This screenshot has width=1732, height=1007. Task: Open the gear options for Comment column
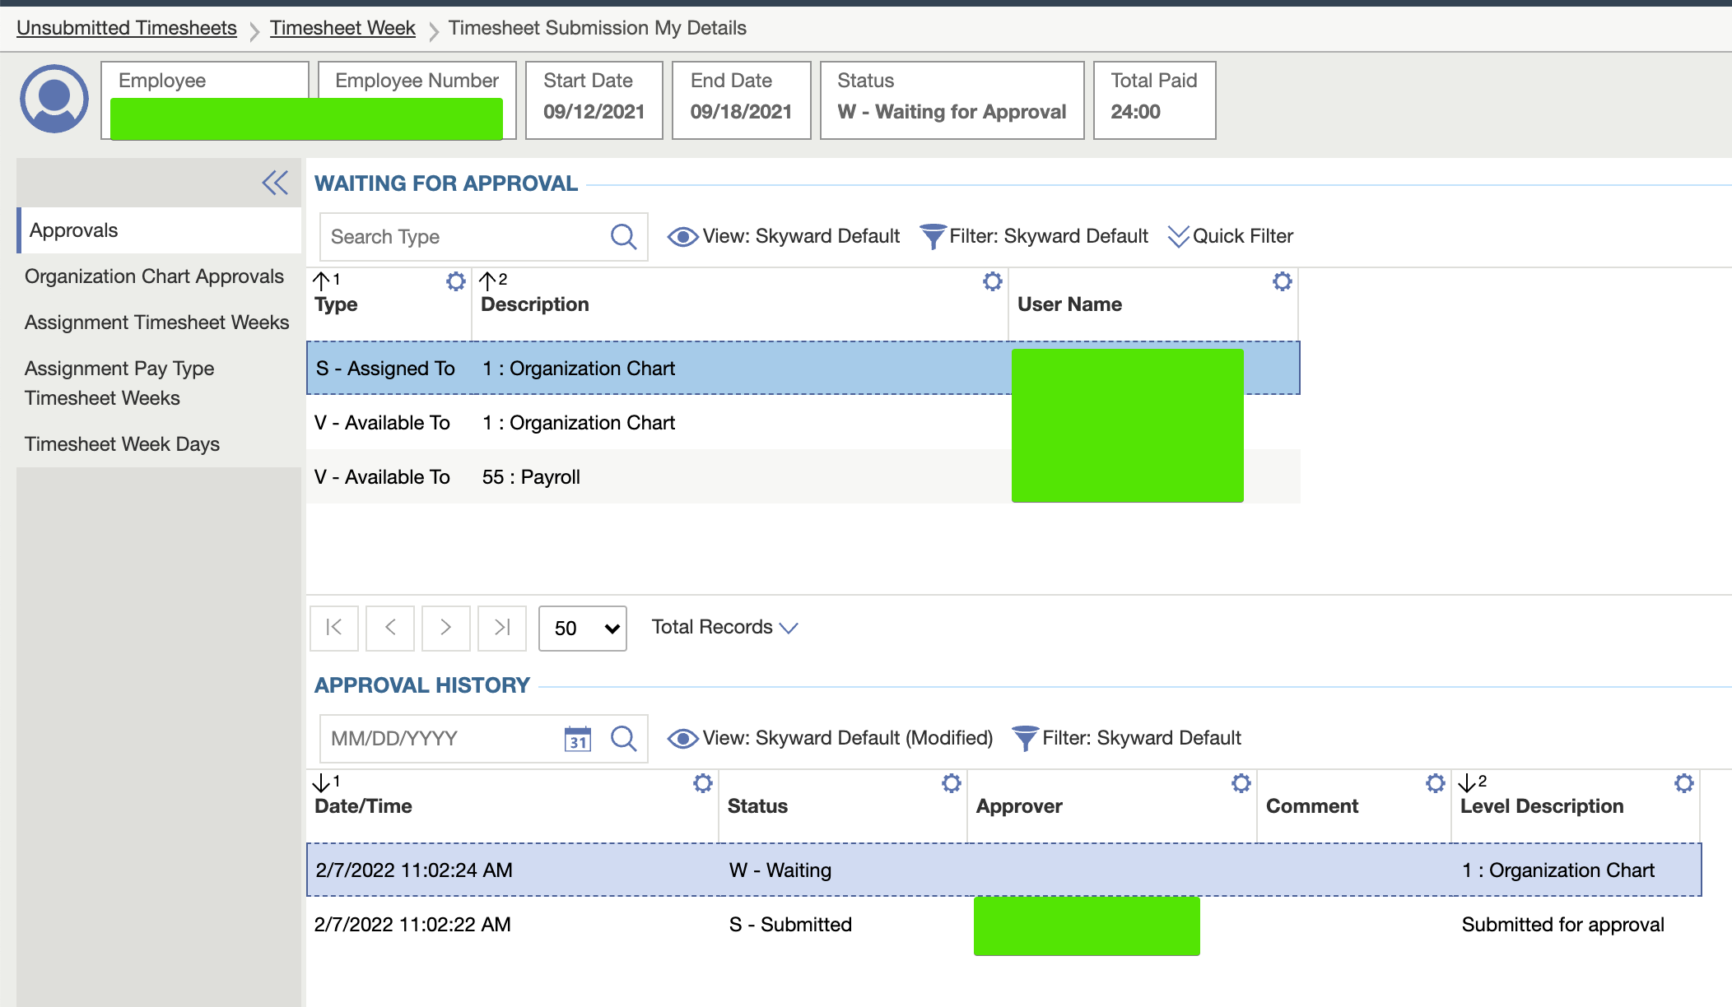pyautogui.click(x=1435, y=783)
